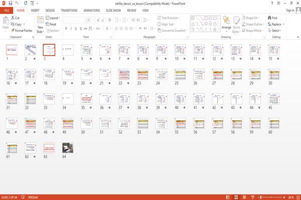Image resolution: width=301 pixels, height=200 pixels.
Task: Open the FILE tab
Action: (x=7, y=11)
